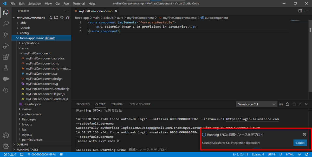Switch to the TERMINAL panel tab
The image size is (312, 157).
point(118,104)
